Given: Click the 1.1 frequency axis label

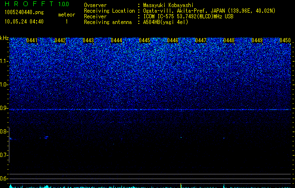Looking at the screenshot, I should pyautogui.click(x=4, y=61).
